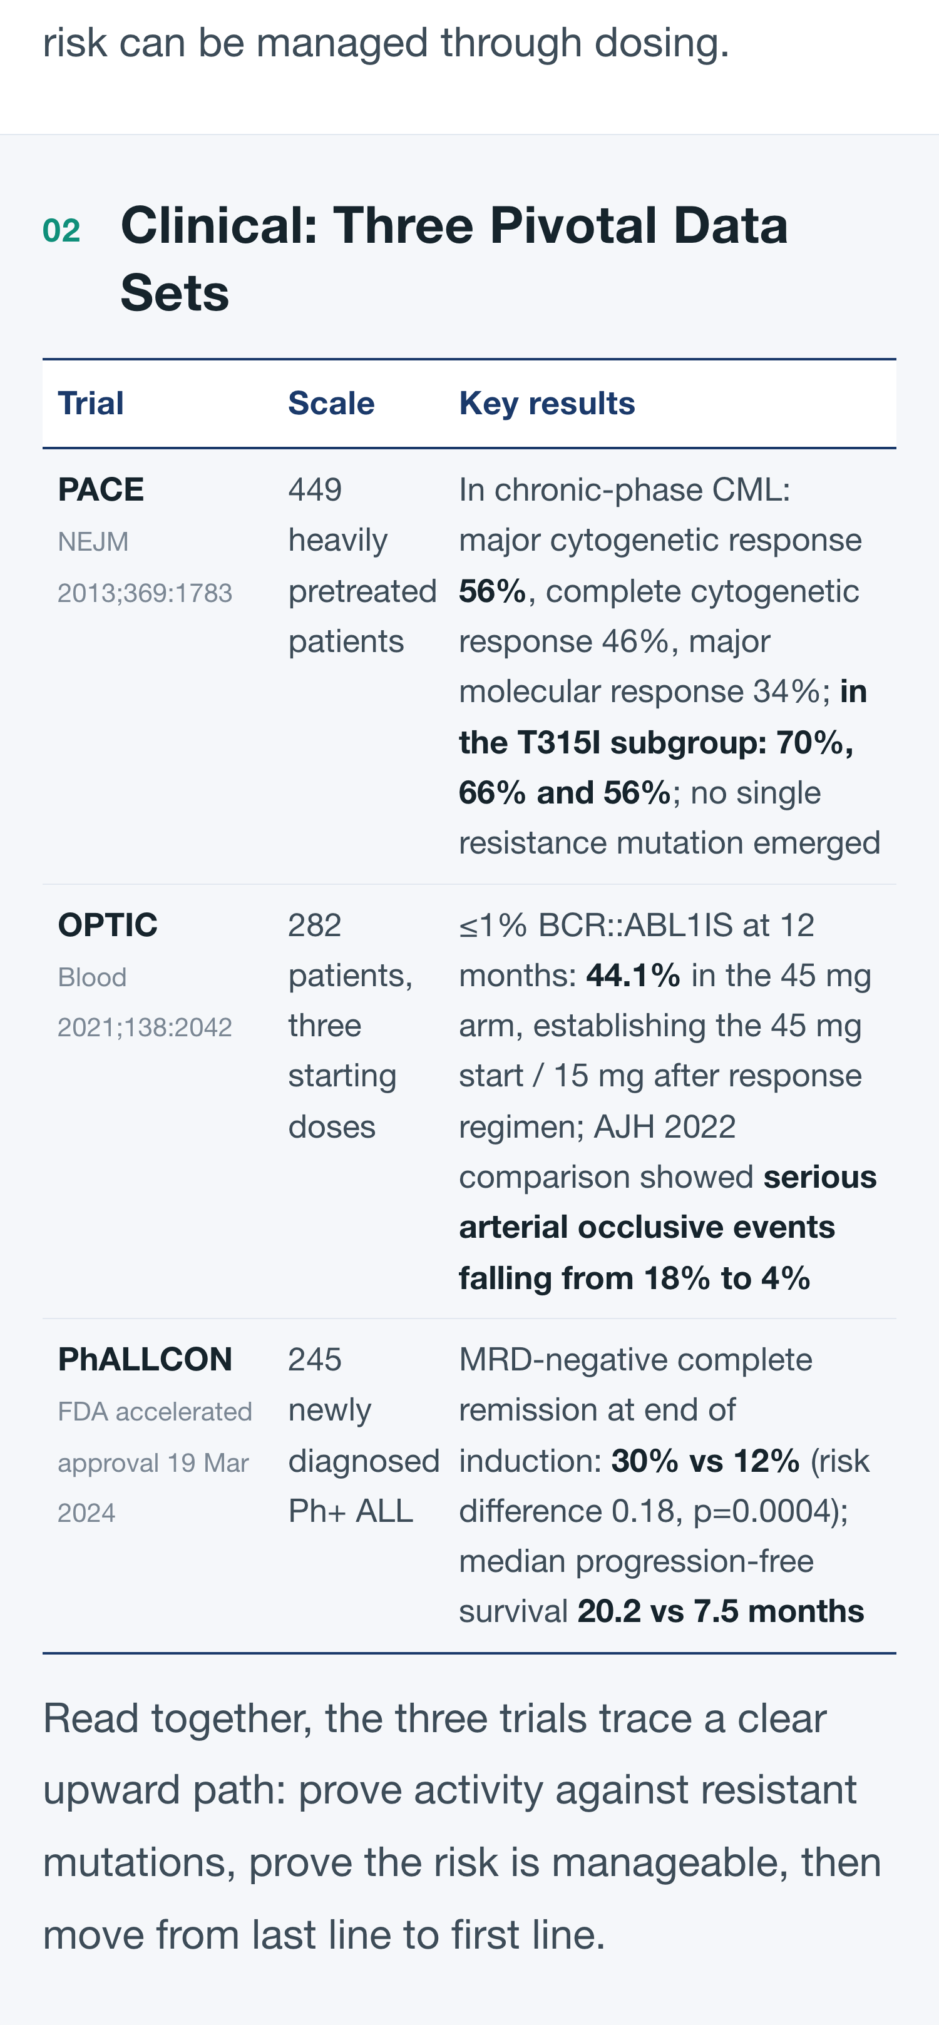Click the Scale column header
The height and width of the screenshot is (2025, 939).
pos(331,403)
